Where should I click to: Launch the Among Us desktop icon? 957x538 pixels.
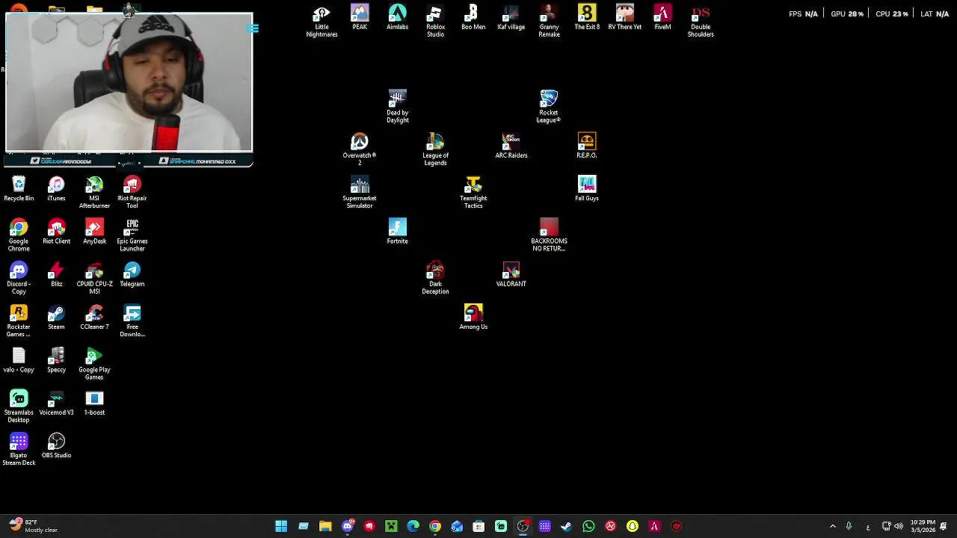point(473,318)
